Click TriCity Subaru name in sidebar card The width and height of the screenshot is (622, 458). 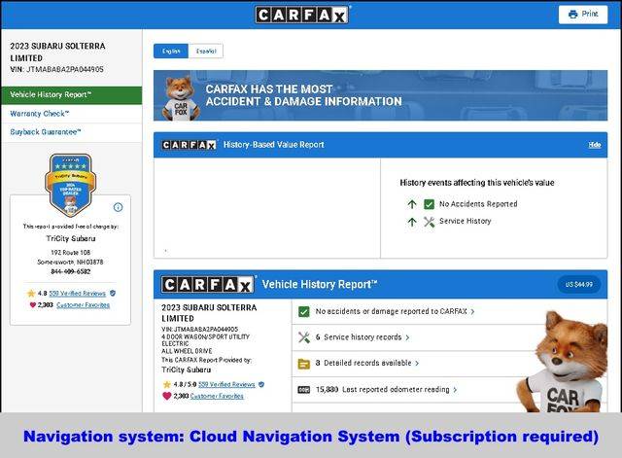click(71, 238)
